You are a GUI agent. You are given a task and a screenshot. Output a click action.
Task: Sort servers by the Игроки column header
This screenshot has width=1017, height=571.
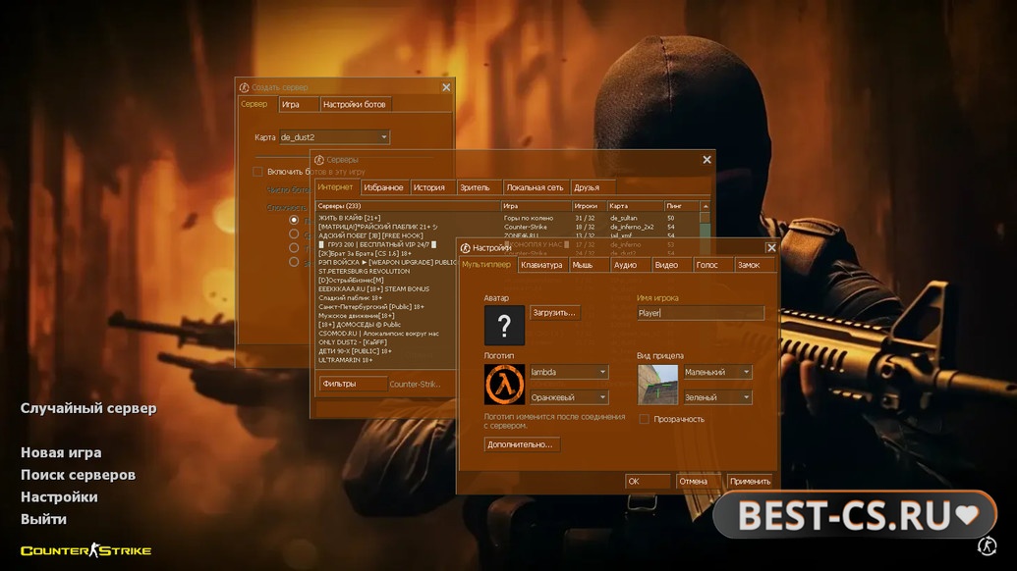[589, 206]
